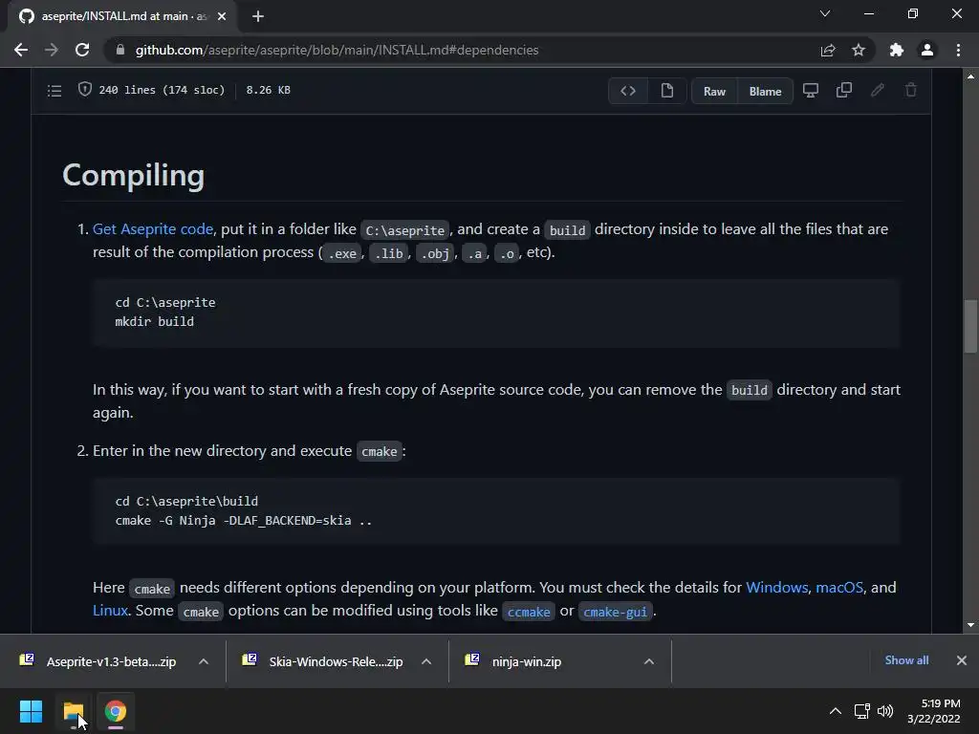This screenshot has width=979, height=734.
Task: Open the cmake-gui link
Action: coord(615,612)
